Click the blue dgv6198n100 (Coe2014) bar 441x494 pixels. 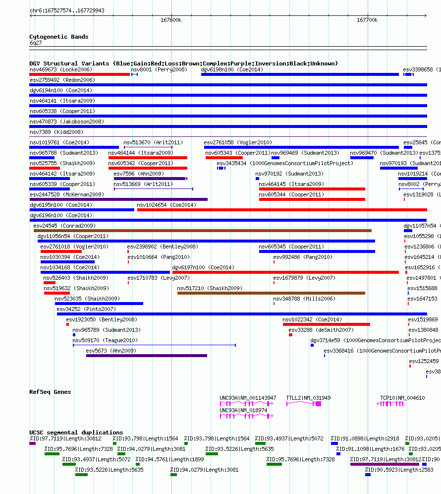(x=300, y=74)
